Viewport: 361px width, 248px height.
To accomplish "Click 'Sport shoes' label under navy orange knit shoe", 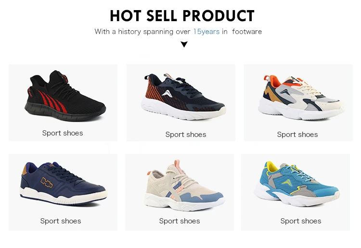I will 186,135.
